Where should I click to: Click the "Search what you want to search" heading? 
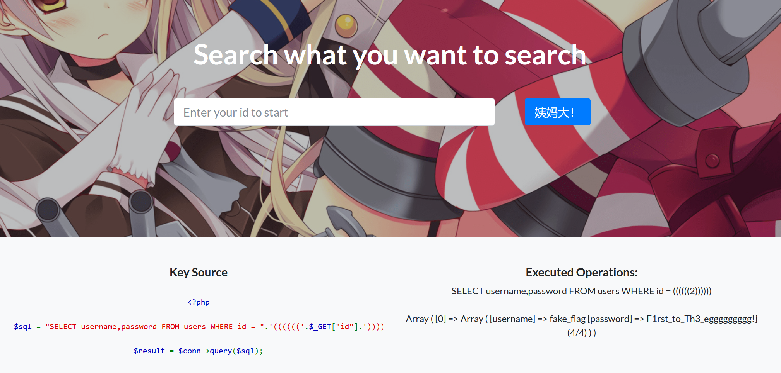(x=390, y=55)
